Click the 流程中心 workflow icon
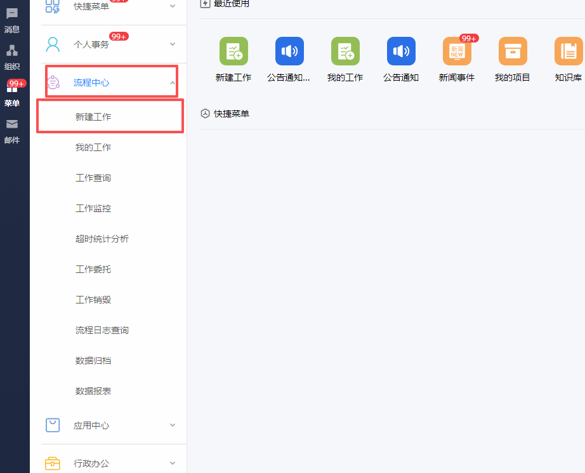This screenshot has width=585, height=473. [53, 83]
